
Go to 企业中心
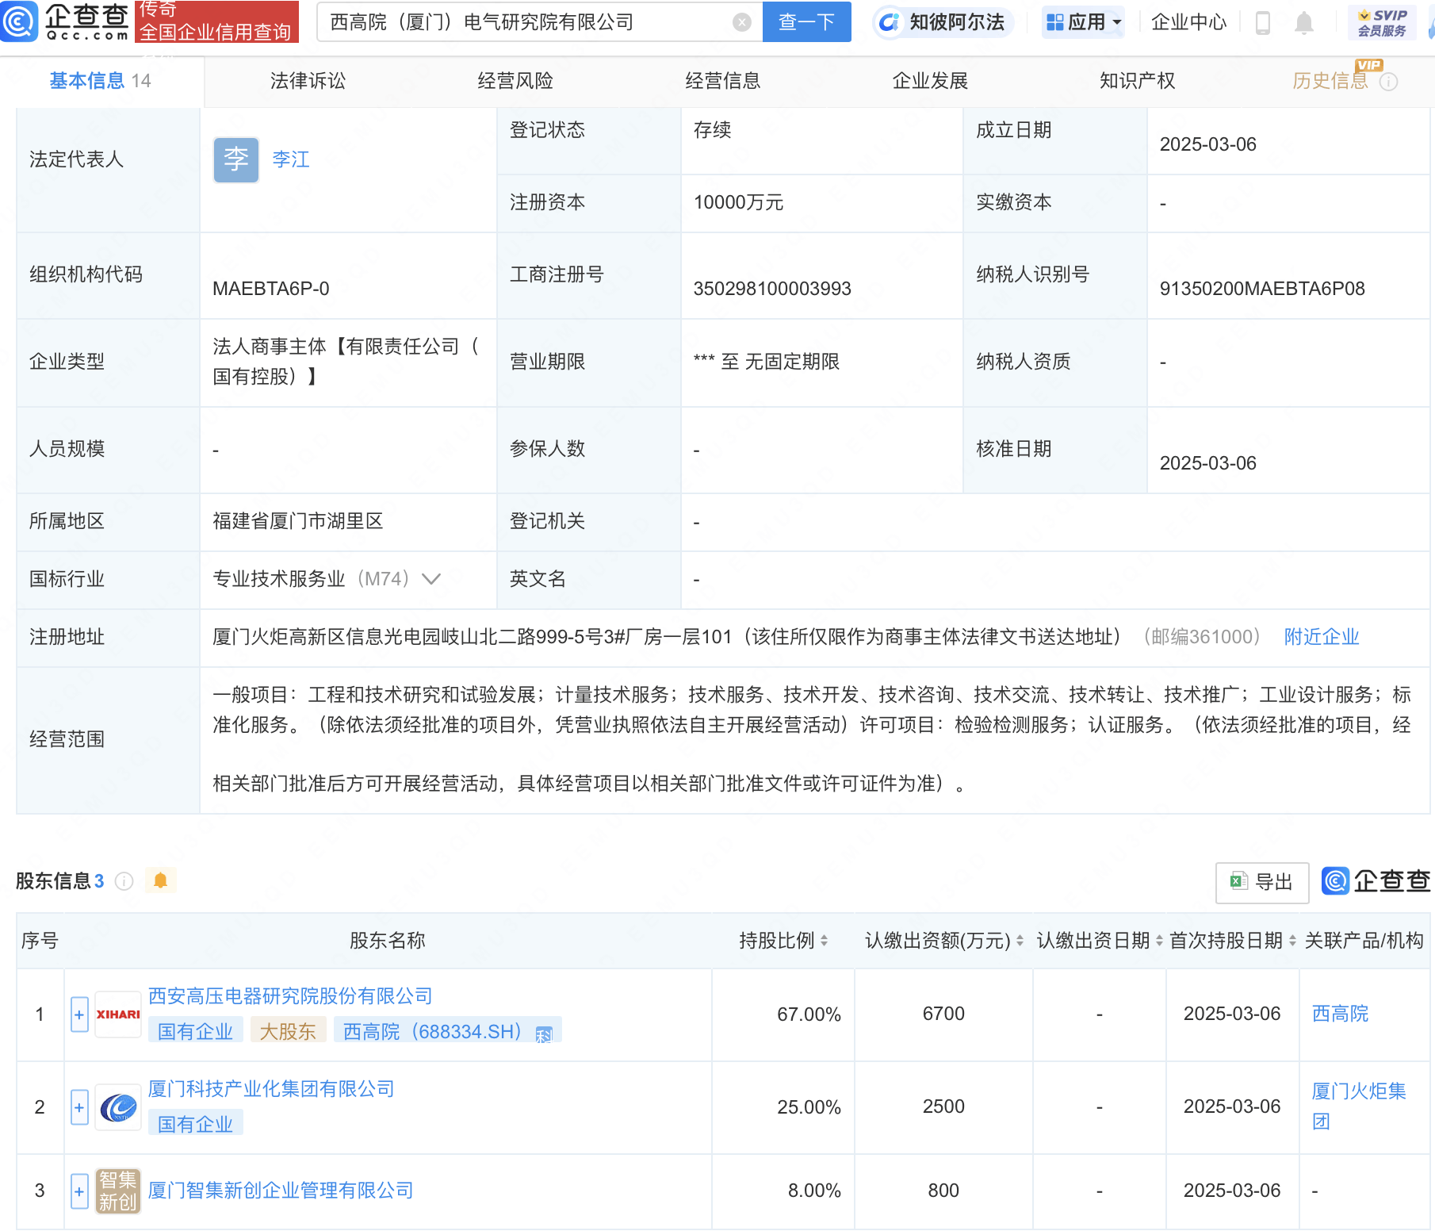pos(1188,22)
